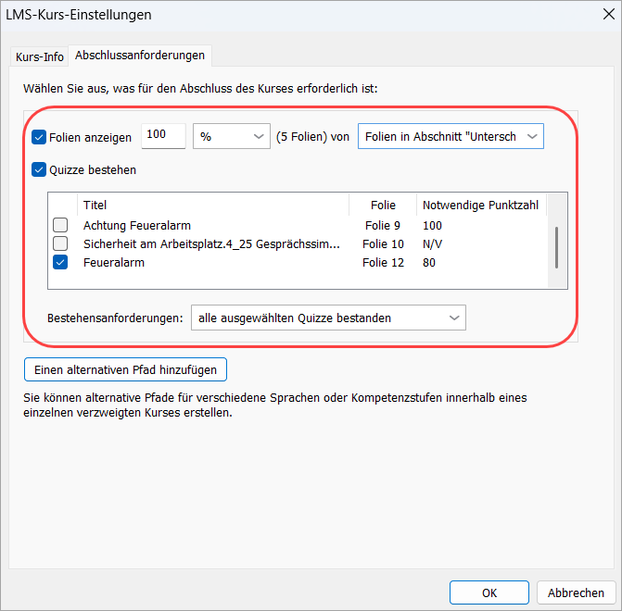Open the Bestehensanforderungen dropdown
The width and height of the screenshot is (622, 611).
point(328,318)
